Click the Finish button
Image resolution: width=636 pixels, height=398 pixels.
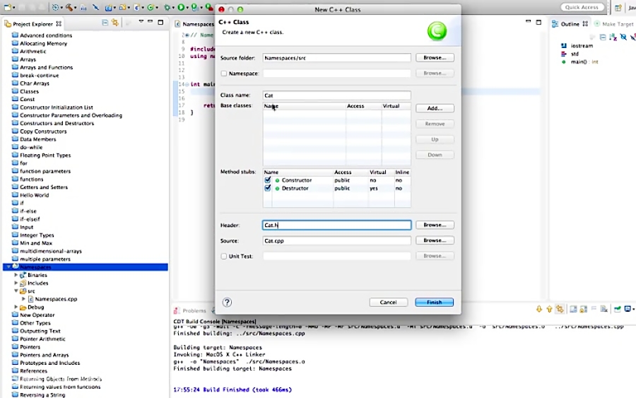(x=434, y=303)
